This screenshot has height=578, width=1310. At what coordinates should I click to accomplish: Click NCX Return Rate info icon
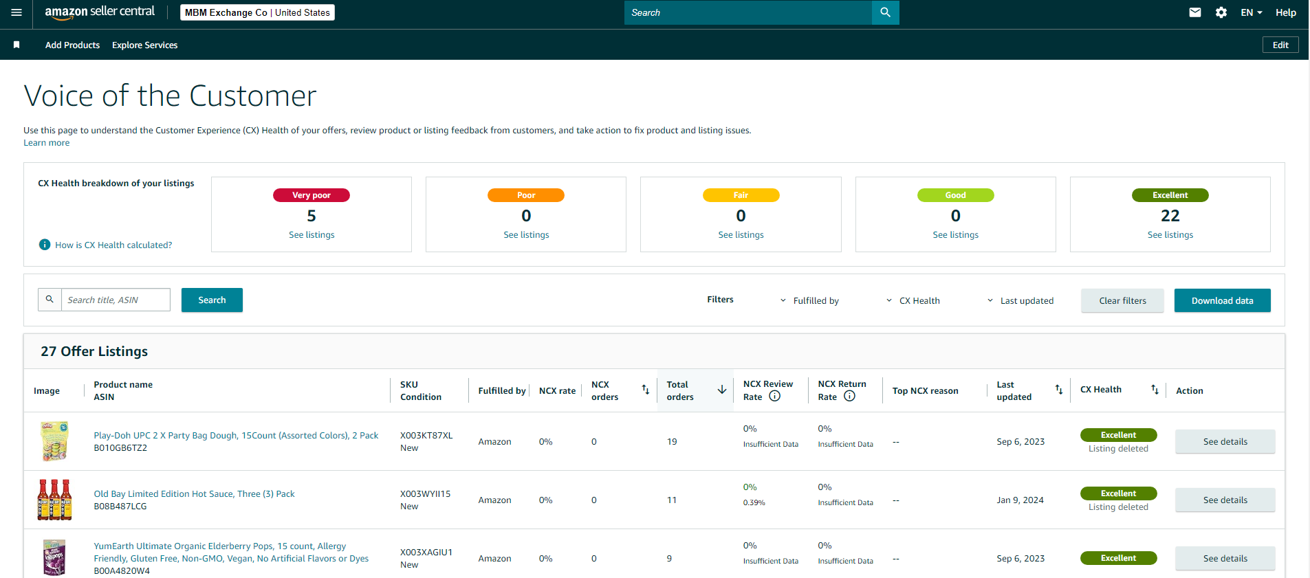pos(849,396)
